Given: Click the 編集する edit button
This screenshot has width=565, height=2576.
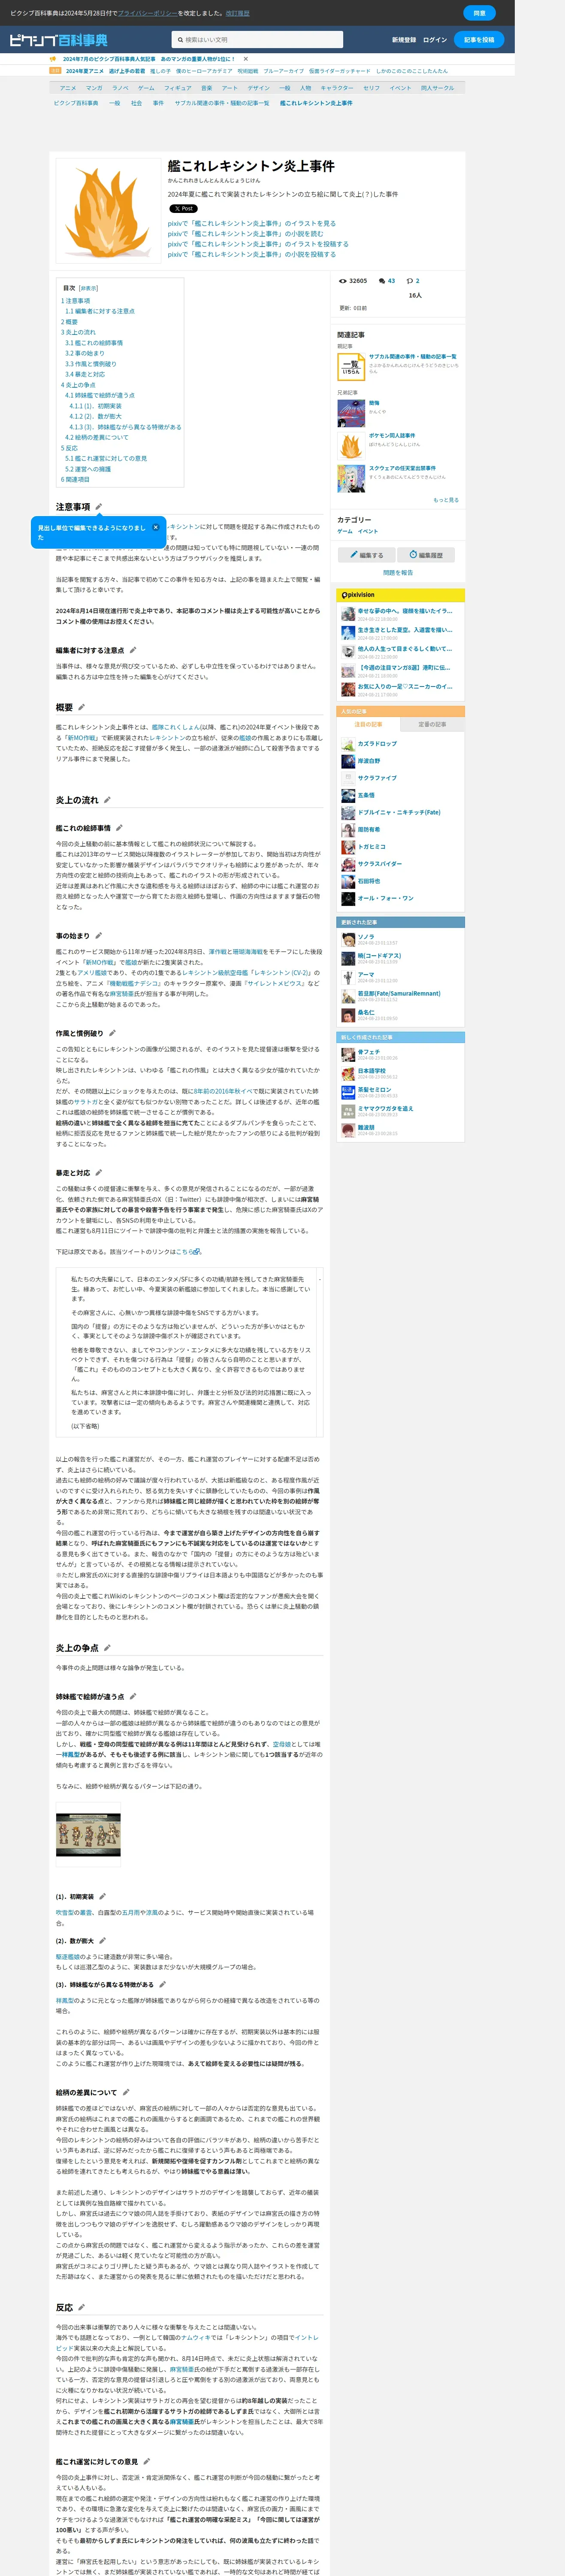Looking at the screenshot, I should pos(366,555).
